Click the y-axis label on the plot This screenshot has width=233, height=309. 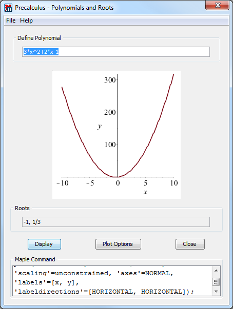[x=100, y=127]
